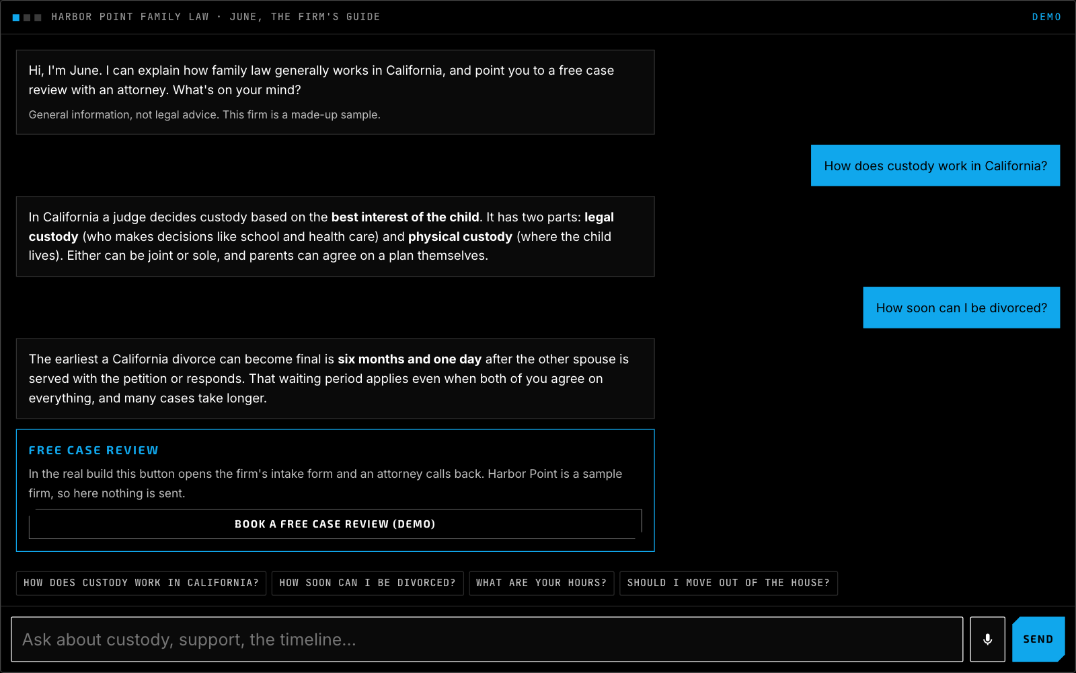Ask 'What are your hours?' via chip
Screen dimensions: 1076x673
(x=541, y=583)
